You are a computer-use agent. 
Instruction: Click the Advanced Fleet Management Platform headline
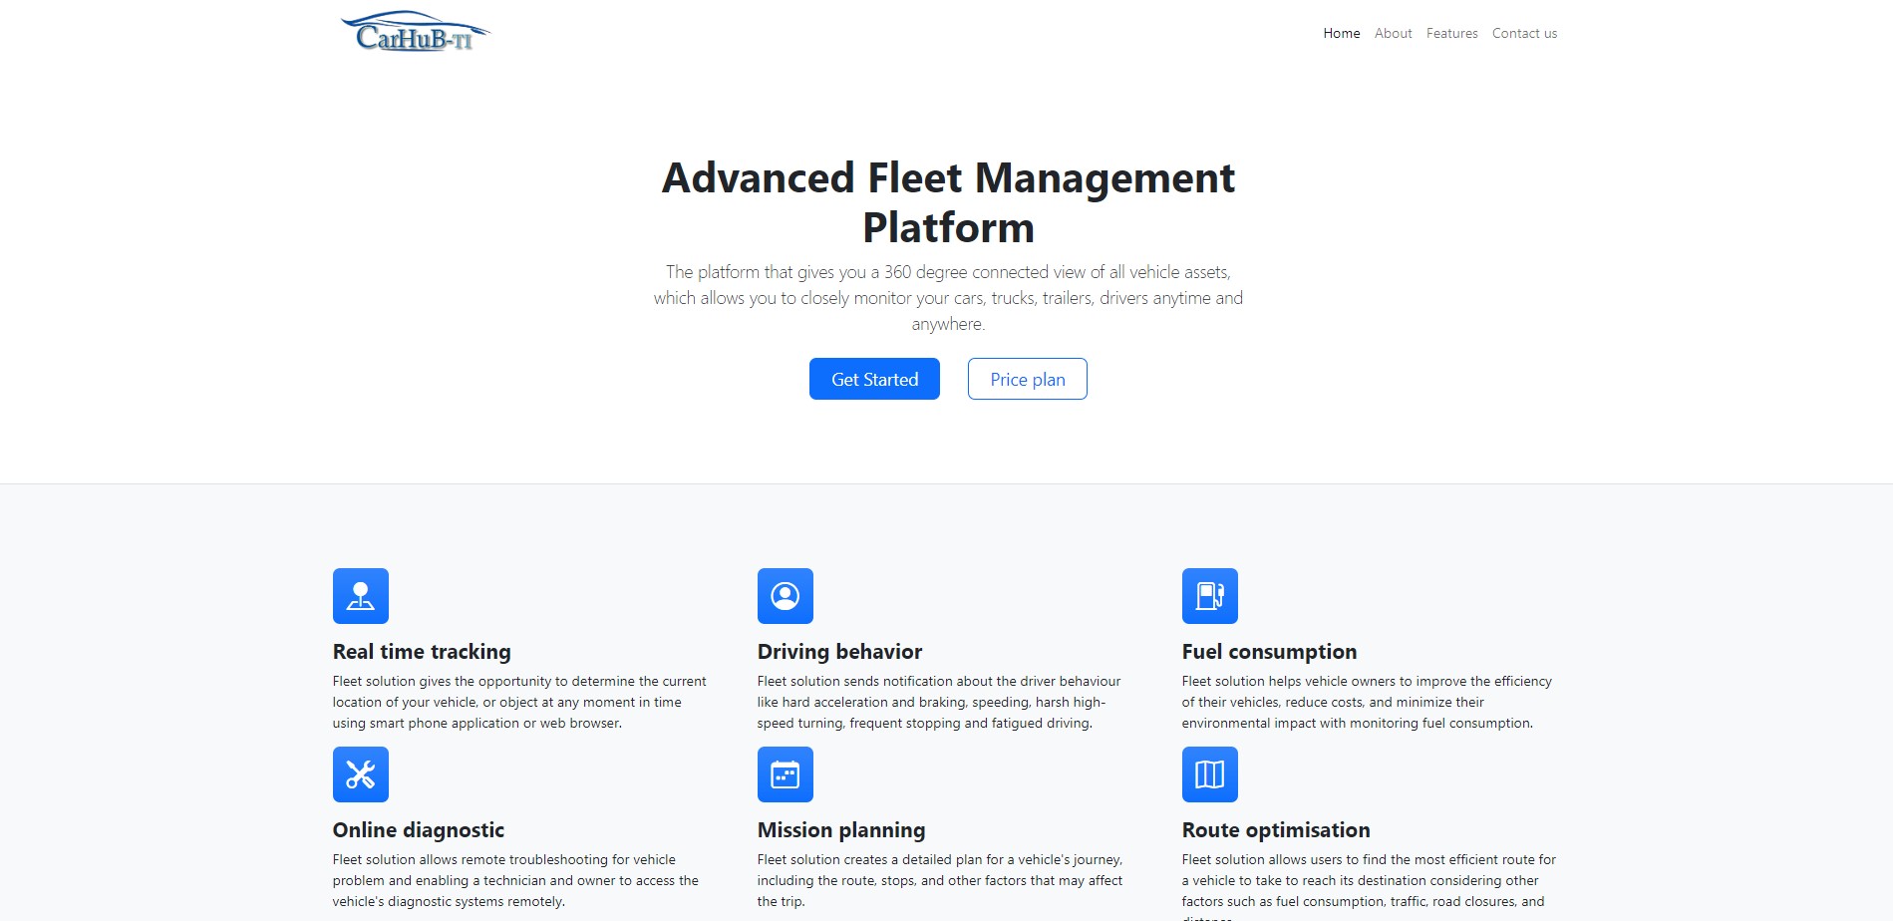[948, 202]
